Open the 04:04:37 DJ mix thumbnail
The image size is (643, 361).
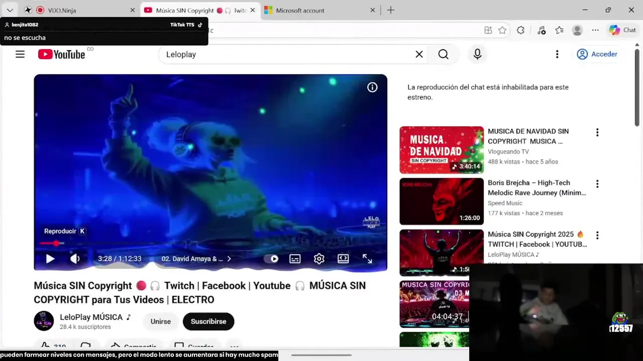[435, 304]
